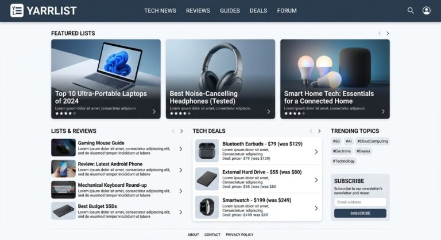Viewport: 441px width, 240px height.
Task: Click next arrow in Tech Deals
Action: pyautogui.click(x=319, y=131)
